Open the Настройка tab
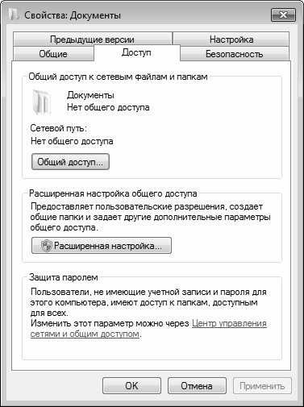This screenshot has height=407, width=304. coord(231,39)
